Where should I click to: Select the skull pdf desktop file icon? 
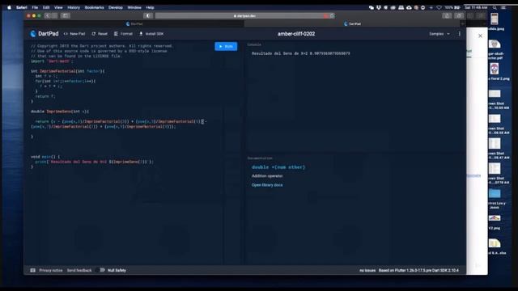pos(495,44)
